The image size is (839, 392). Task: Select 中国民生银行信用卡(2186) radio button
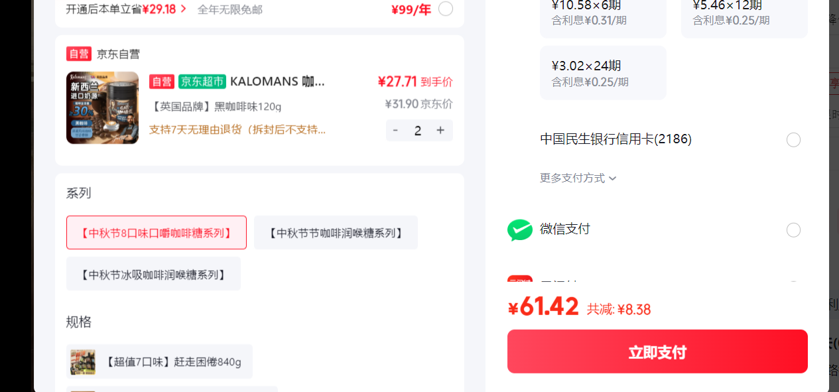793,140
